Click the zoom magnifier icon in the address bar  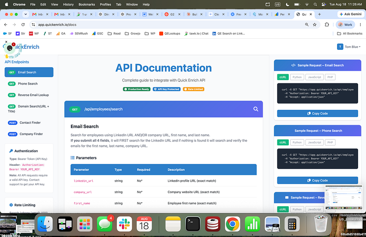pos(307,24)
